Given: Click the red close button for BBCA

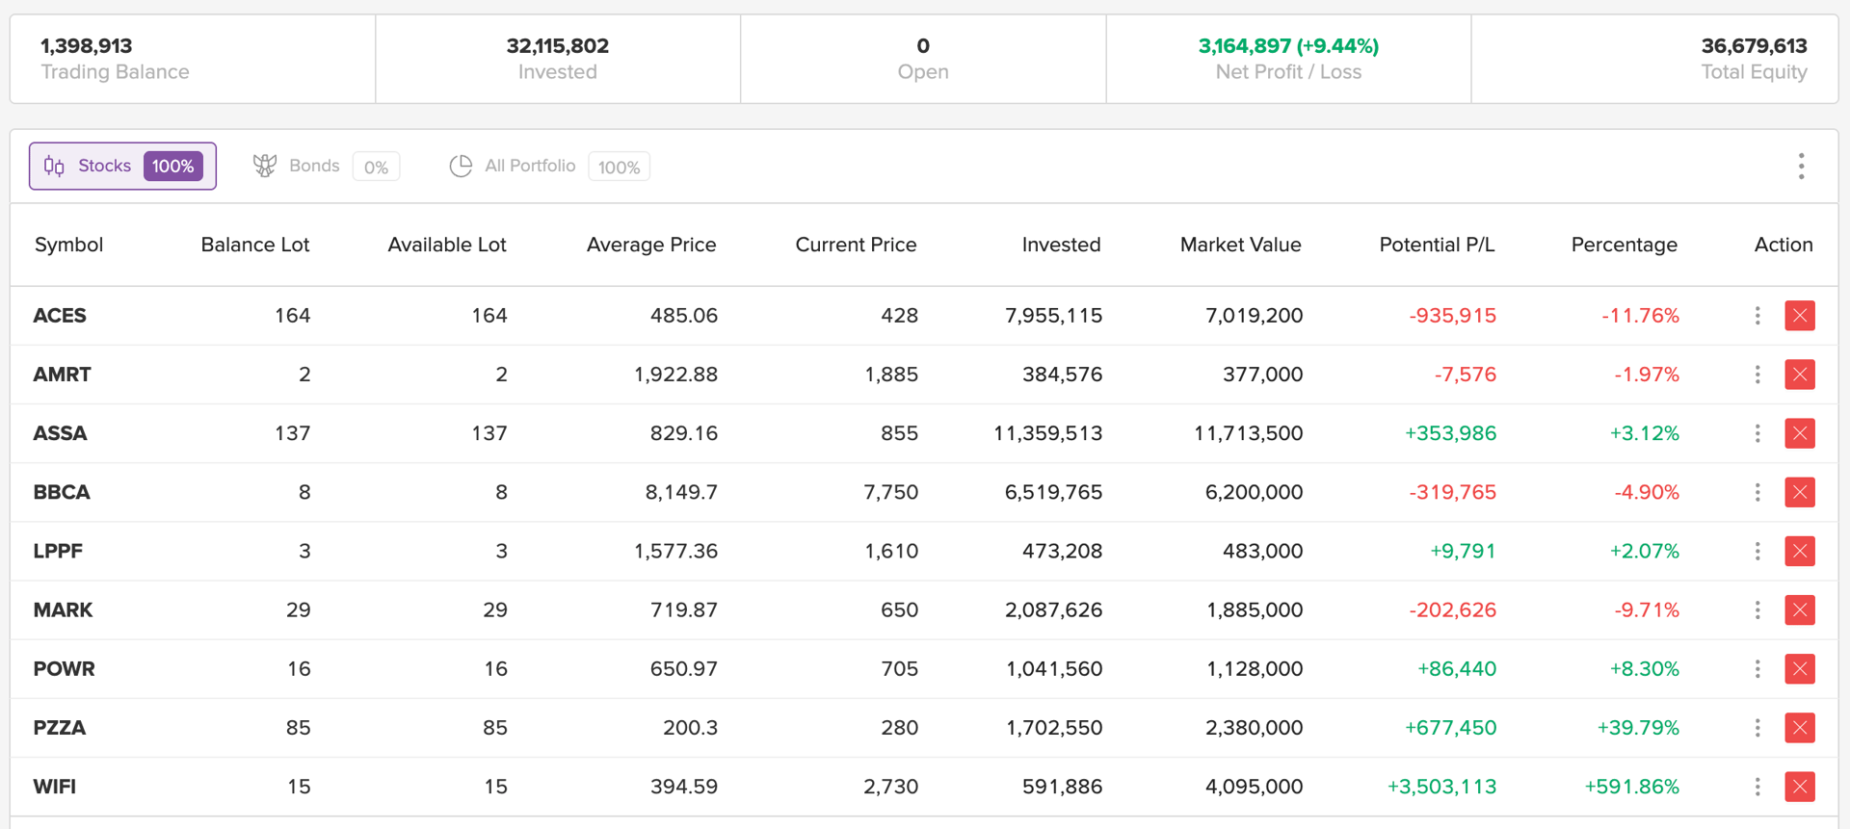Looking at the screenshot, I should point(1799,492).
